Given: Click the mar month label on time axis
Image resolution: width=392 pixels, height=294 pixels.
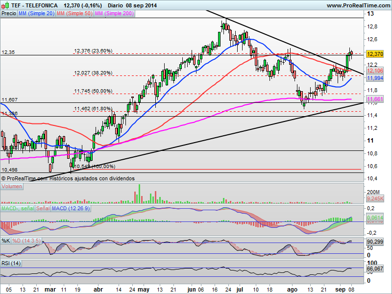Looking at the screenshot, I should coord(50,290).
